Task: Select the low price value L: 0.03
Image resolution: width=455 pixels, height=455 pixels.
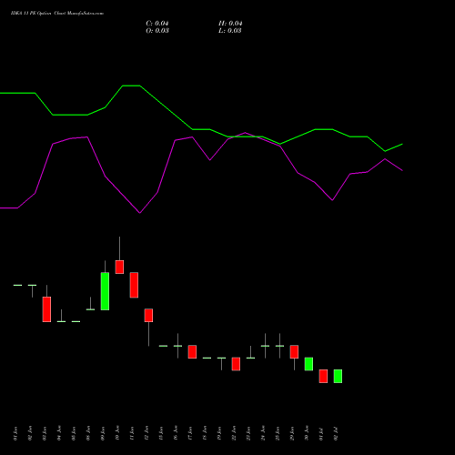Action: [x=230, y=31]
